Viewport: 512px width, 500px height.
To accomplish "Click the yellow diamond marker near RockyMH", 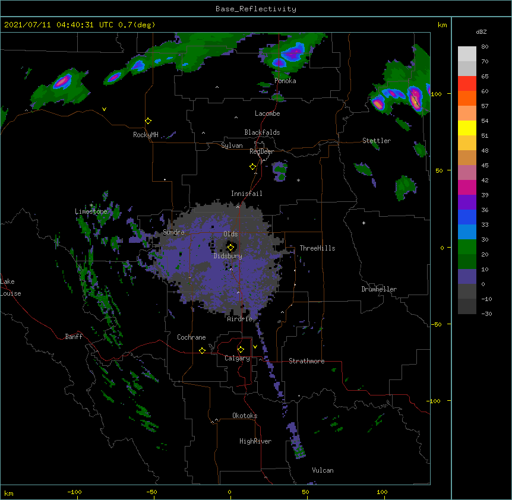I will (x=148, y=121).
